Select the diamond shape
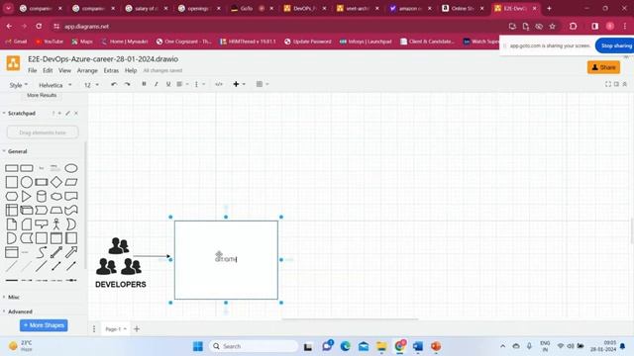The height and width of the screenshot is (356, 634). point(56,182)
